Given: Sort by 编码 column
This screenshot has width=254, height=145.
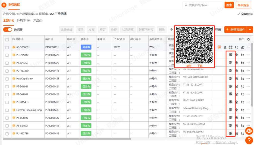Looking at the screenshot, I should 52,39.
